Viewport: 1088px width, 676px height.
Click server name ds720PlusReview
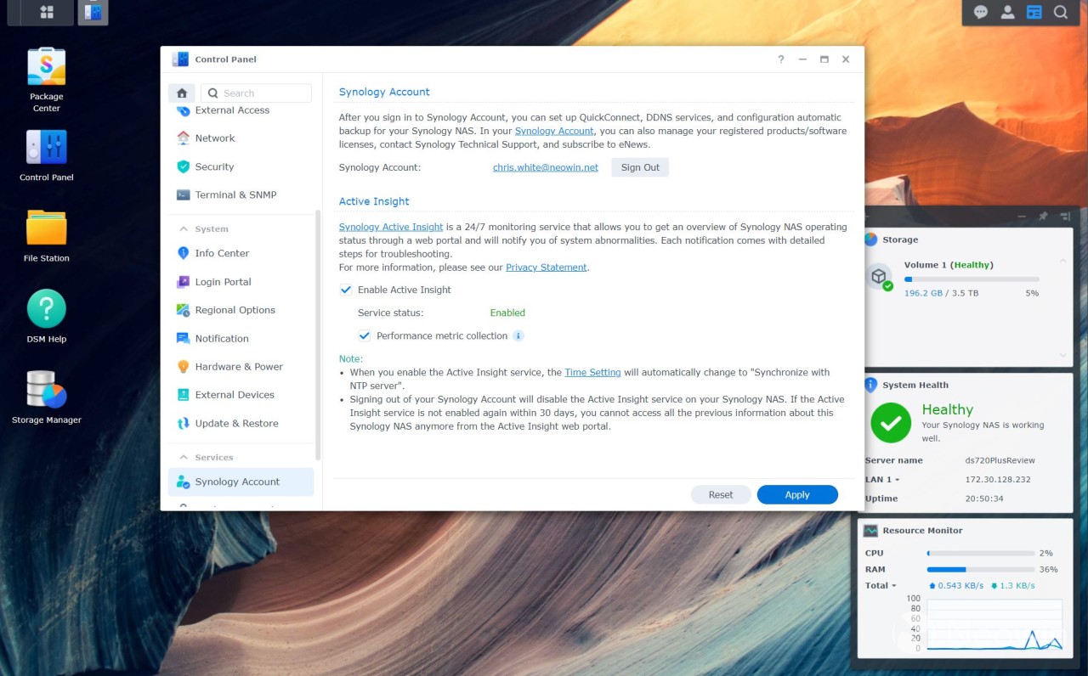(x=1000, y=460)
